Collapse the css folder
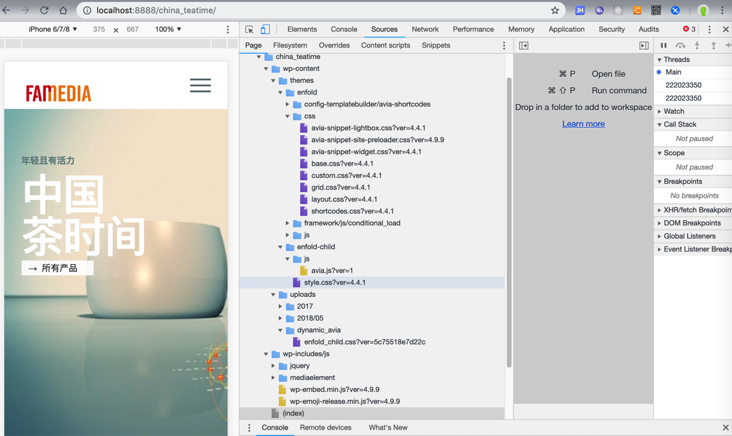 288,116
